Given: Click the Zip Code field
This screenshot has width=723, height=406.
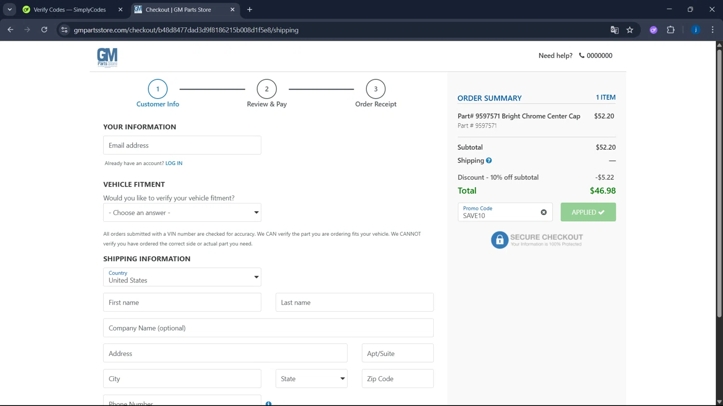Looking at the screenshot, I should [x=398, y=379].
